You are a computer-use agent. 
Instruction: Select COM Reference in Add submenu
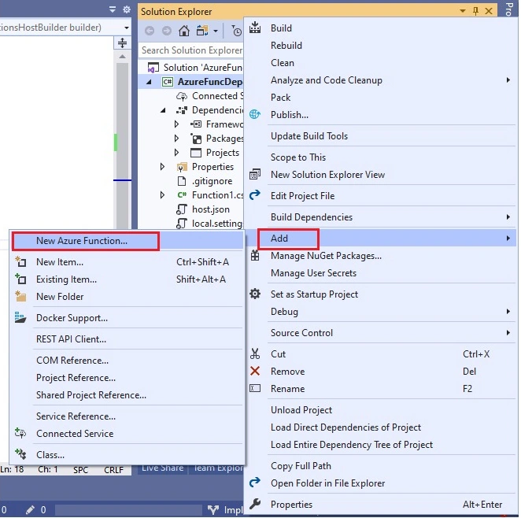[x=72, y=361]
